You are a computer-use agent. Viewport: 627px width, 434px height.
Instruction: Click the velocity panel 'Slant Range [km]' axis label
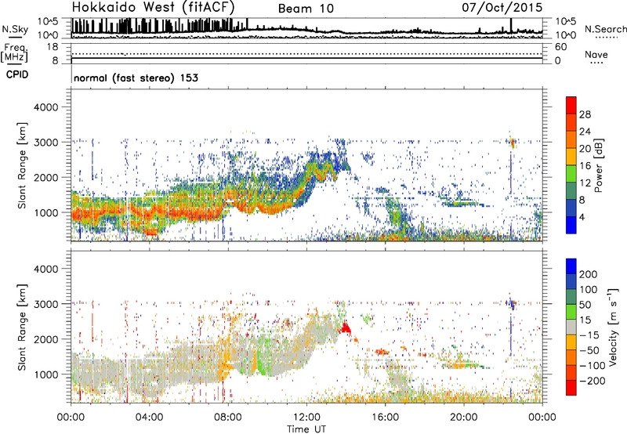(22, 327)
